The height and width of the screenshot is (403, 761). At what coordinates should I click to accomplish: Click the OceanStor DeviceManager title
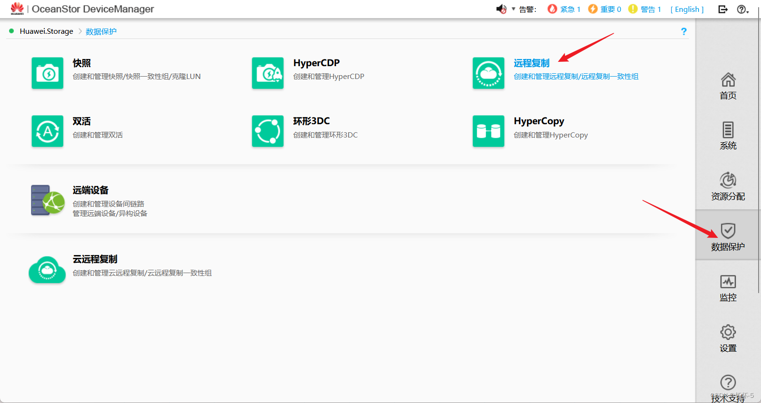click(93, 9)
